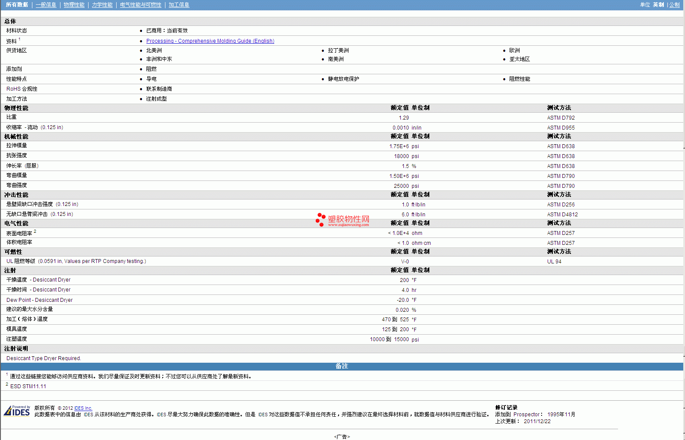Select the 所有数据 tab
Viewport: 685px width, 440px height.
pos(17,5)
